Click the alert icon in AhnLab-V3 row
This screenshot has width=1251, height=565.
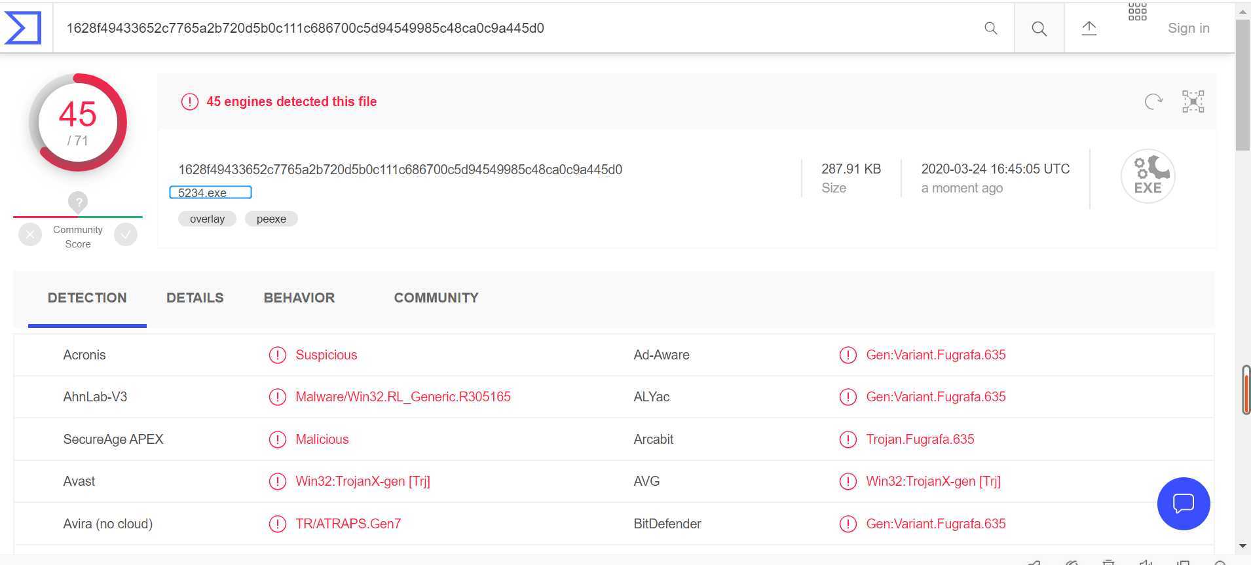[x=278, y=397]
